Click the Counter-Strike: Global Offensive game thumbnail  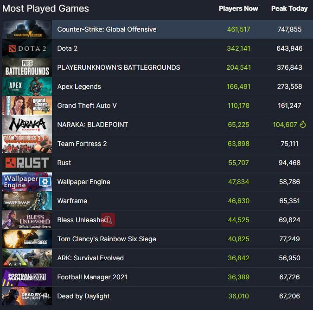point(27,29)
